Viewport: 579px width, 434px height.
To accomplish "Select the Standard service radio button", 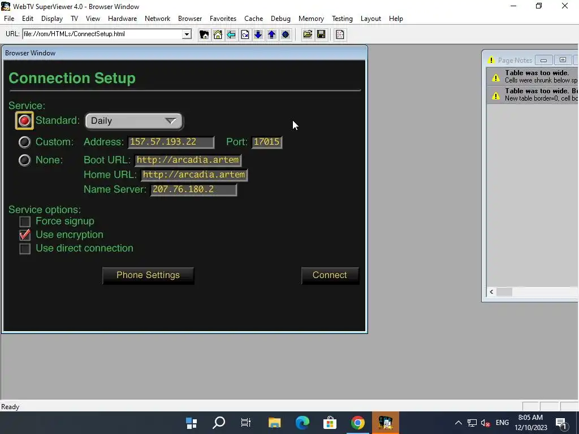I will click(24, 121).
